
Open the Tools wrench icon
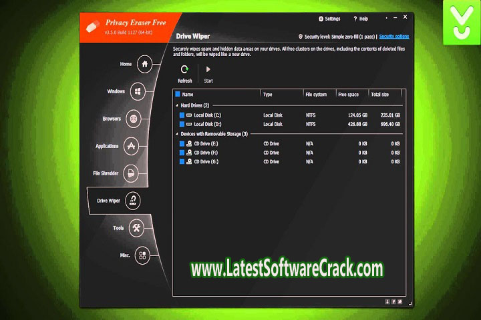136,228
